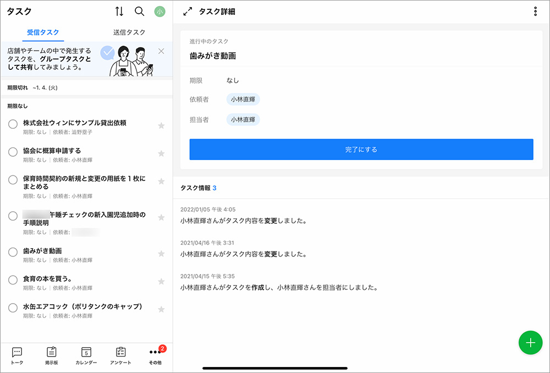This screenshot has height=373, width=550.
Task: Expand task detail to full screen
Action: click(188, 12)
